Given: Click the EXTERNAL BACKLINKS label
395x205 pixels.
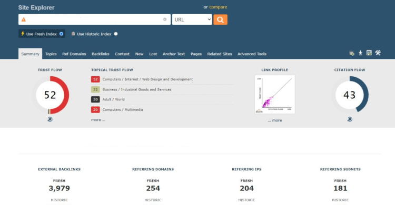Looking at the screenshot, I should click(59, 169).
